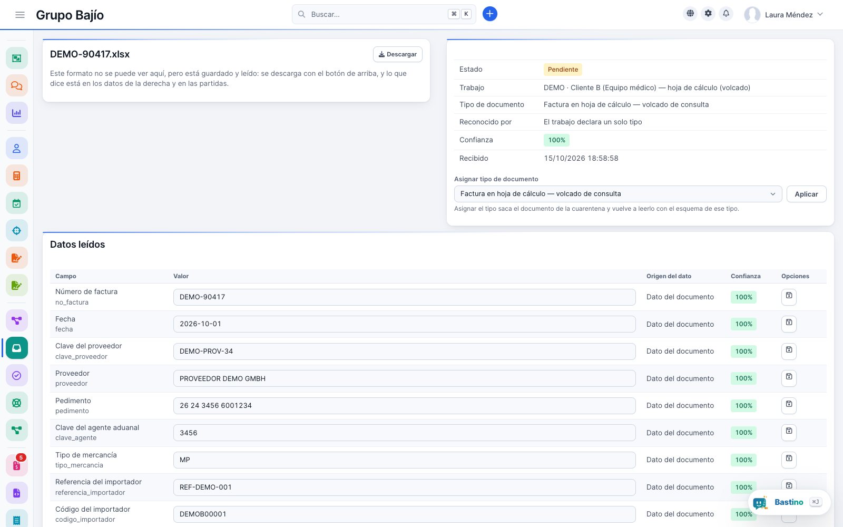Open the lifebuoy support sidebar icon
Image resolution: width=843 pixels, height=527 pixels.
pyautogui.click(x=17, y=403)
